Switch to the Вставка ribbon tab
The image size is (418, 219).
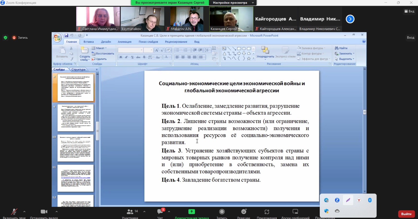[89, 42]
